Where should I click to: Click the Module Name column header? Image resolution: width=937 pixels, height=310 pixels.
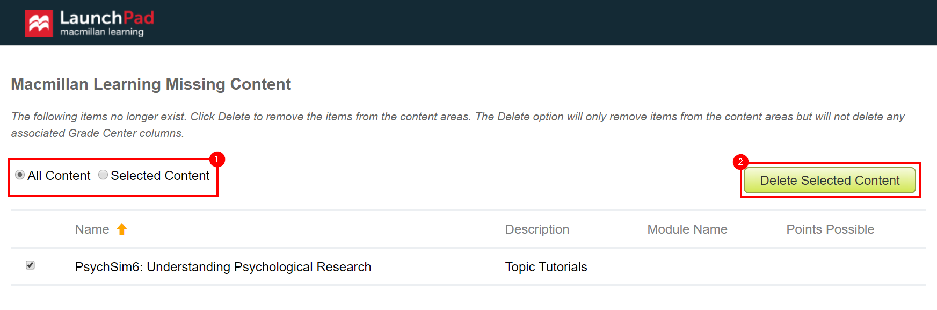click(x=687, y=229)
